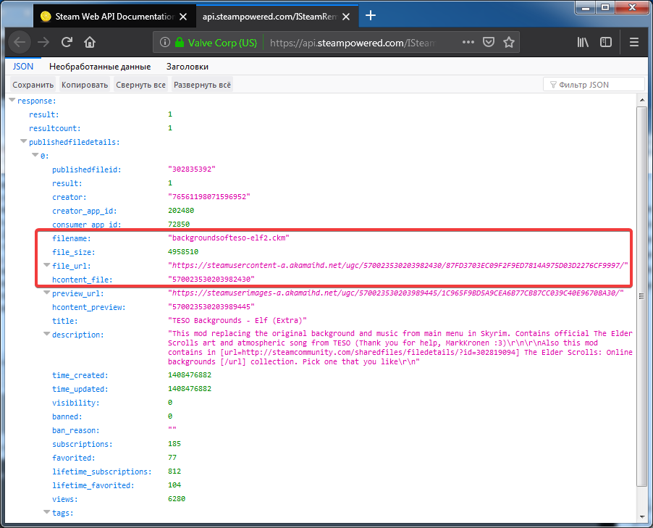Viewport: 653px width, 528px height.
Task: Select the creator value 76561198071596952
Action: pyautogui.click(x=209, y=197)
